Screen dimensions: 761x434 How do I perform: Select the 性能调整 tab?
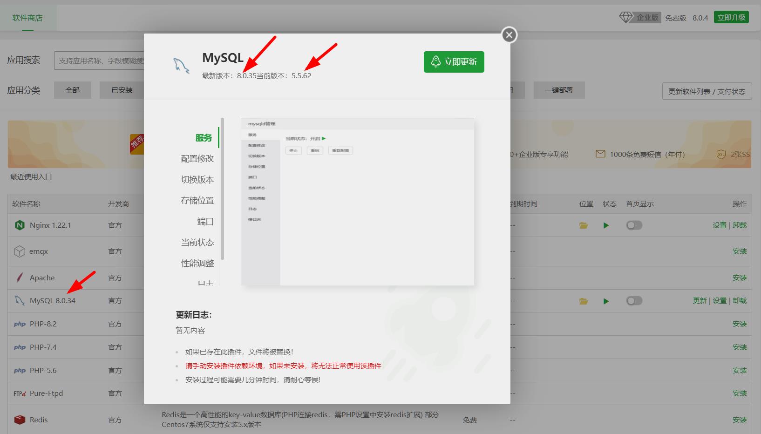click(x=197, y=264)
